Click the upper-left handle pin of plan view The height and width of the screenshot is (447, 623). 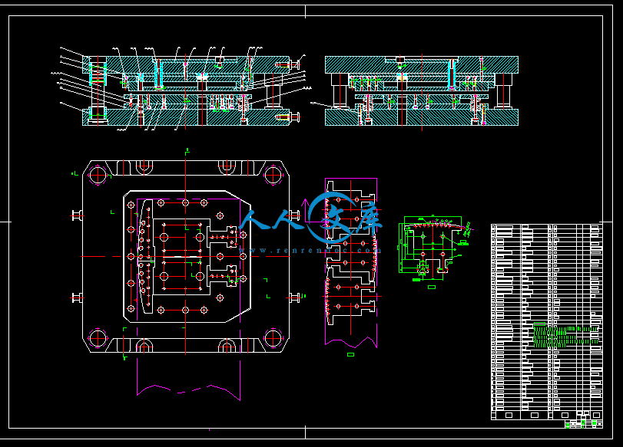[x=76, y=215]
